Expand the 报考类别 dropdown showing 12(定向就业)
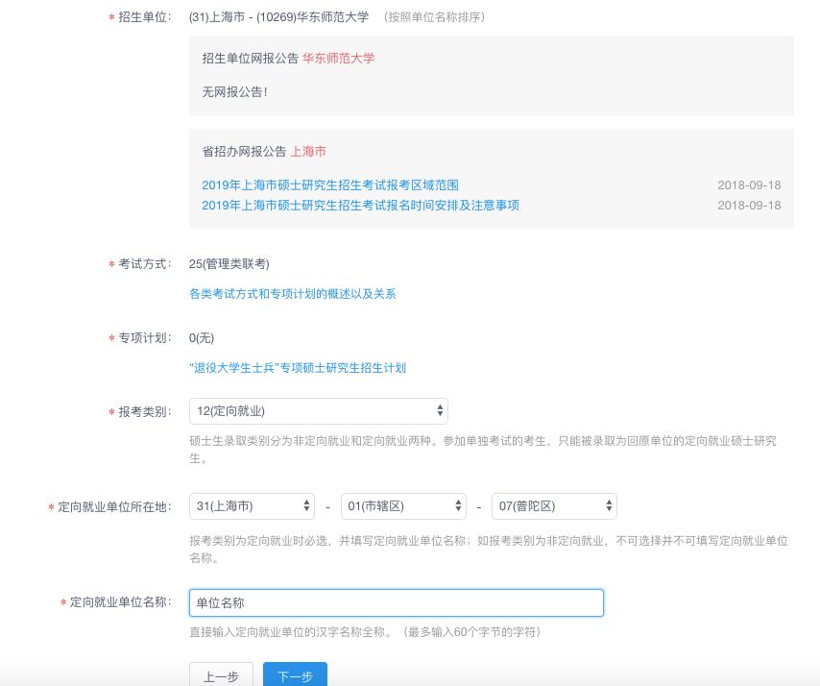 click(319, 411)
